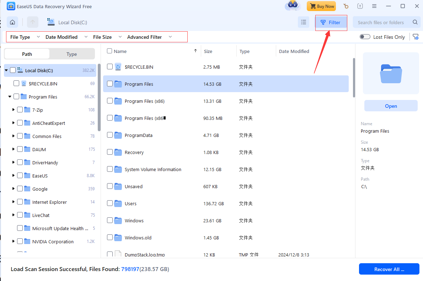Click the Recovery folder icon in file list
Image resolution: width=423 pixels, height=281 pixels.
(x=118, y=153)
